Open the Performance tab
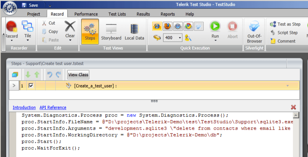 tap(86, 14)
